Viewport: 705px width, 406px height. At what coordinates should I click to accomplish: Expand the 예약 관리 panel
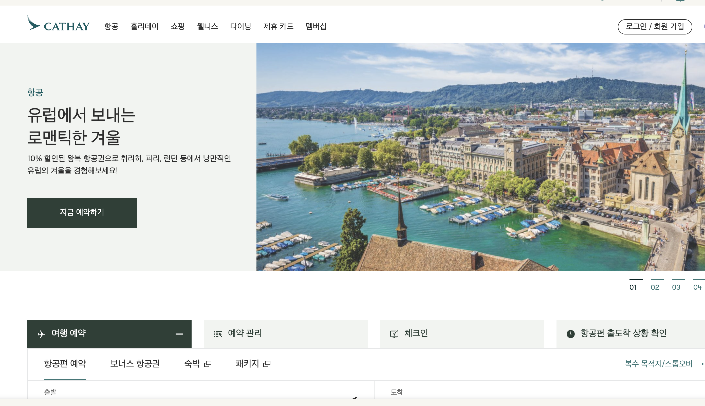285,334
